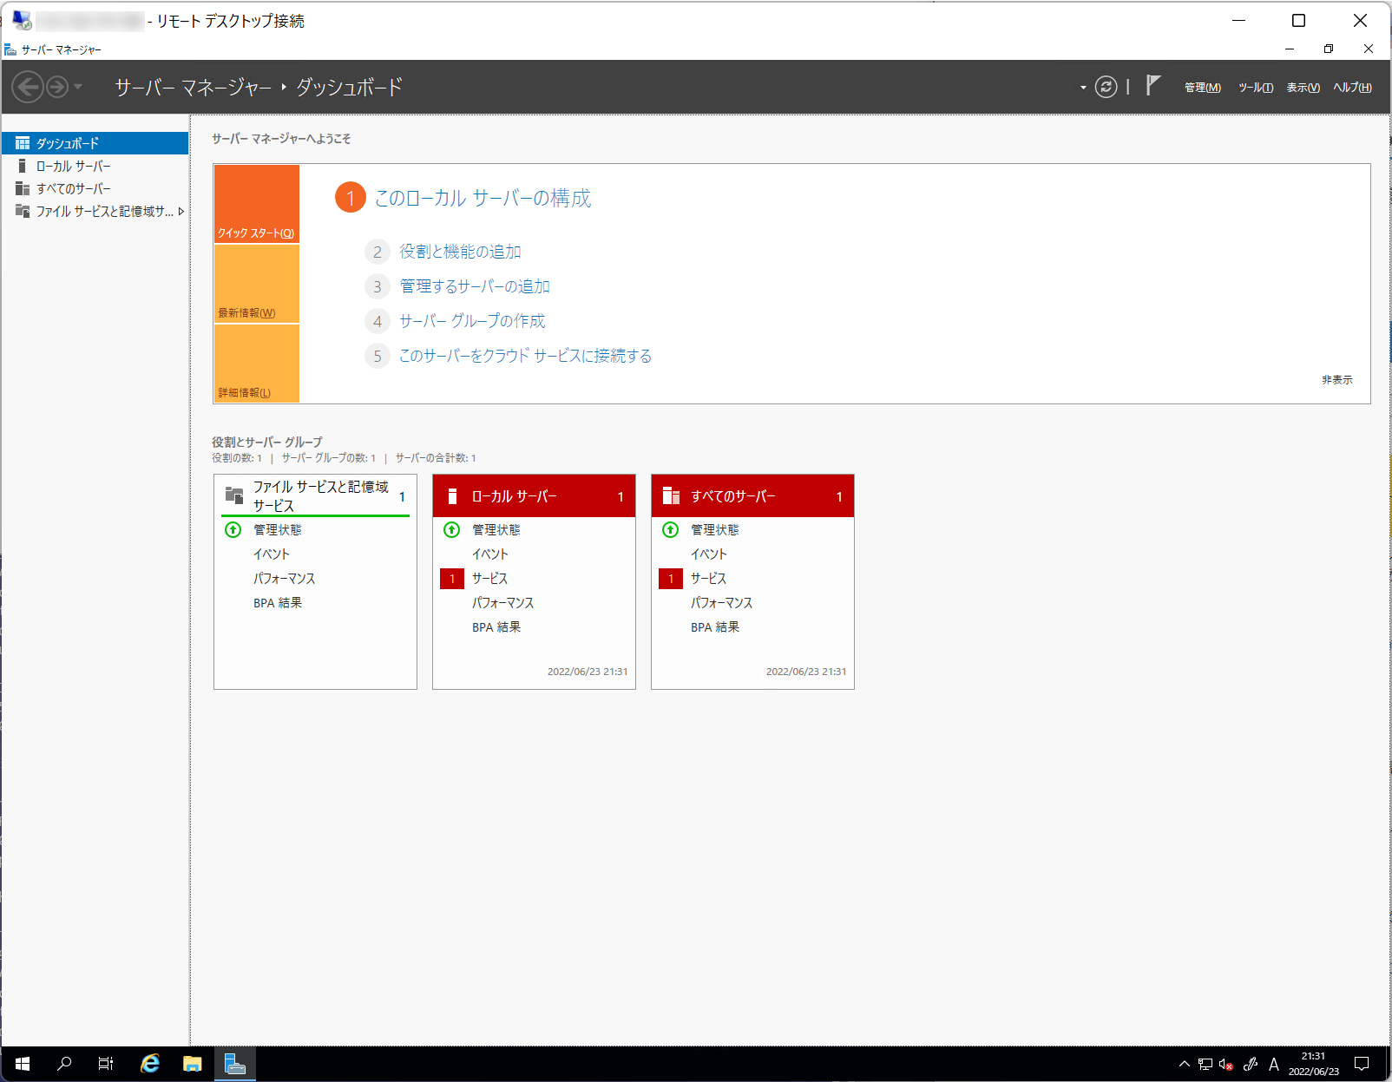Click the back navigation arrow icon
Screen dimensions: 1392x1082
28,87
